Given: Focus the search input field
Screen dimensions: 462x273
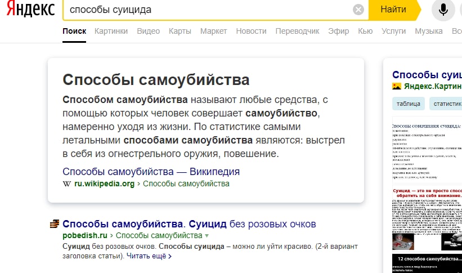Looking at the screenshot, I should pos(208,10).
